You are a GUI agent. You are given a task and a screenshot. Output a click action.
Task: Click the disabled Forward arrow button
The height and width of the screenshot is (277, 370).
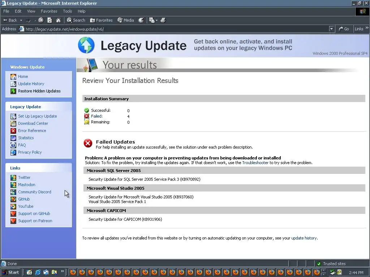(x=28, y=21)
